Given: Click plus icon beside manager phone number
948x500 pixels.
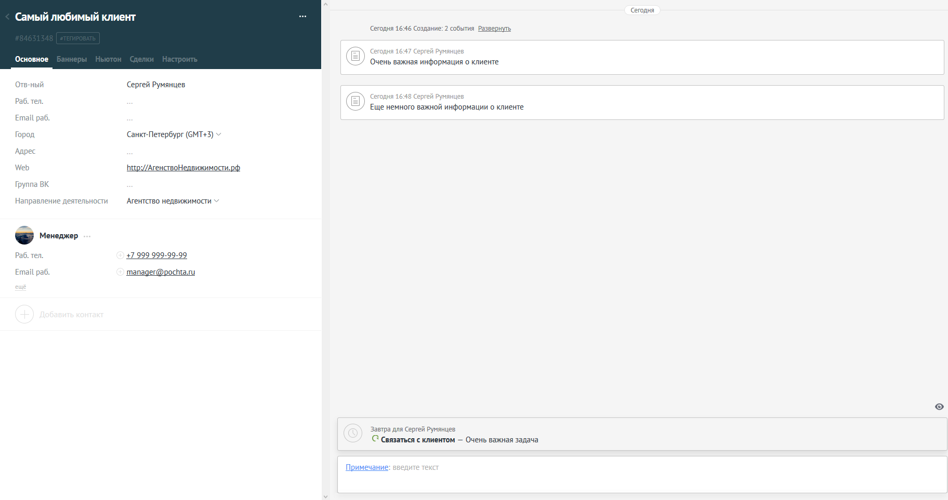Looking at the screenshot, I should [120, 255].
